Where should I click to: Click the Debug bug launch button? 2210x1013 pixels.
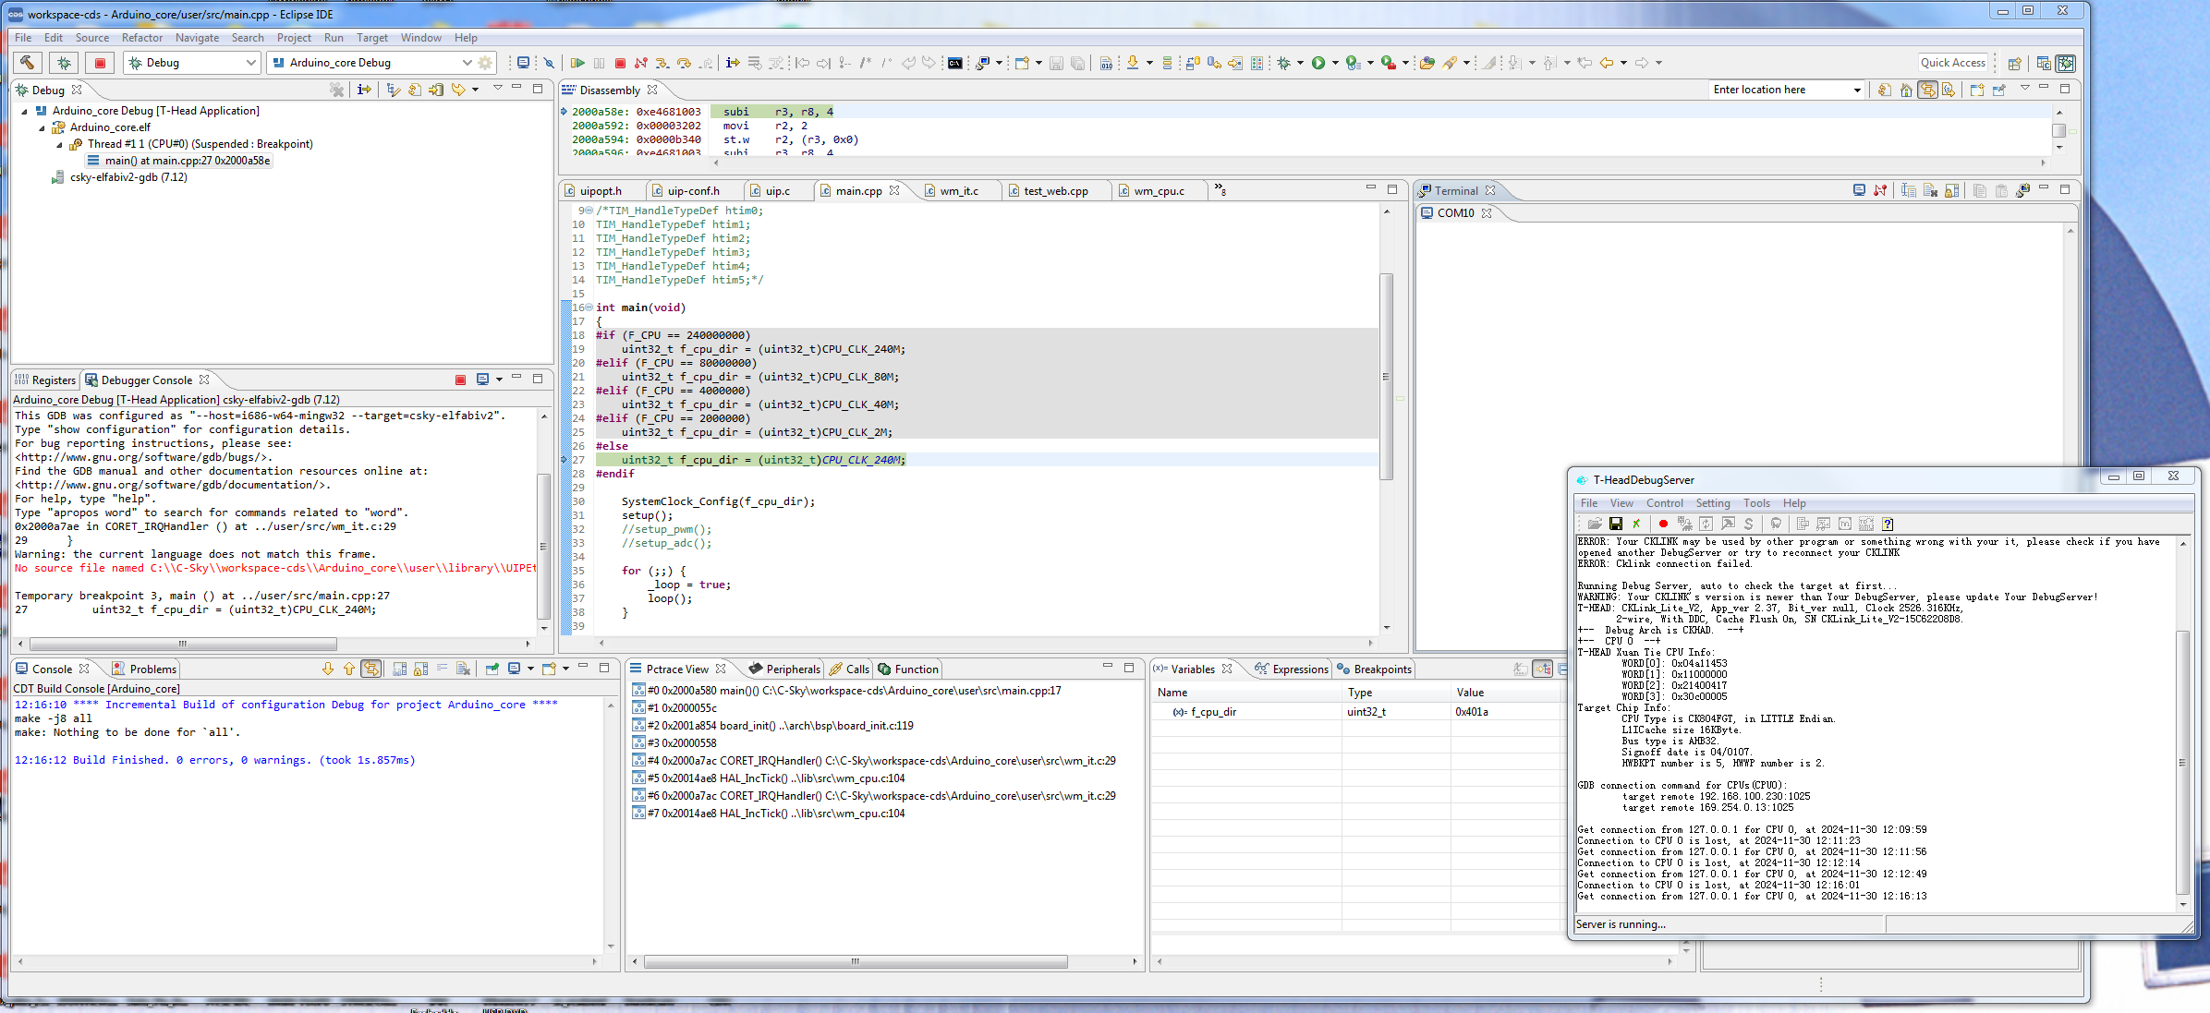tap(64, 63)
